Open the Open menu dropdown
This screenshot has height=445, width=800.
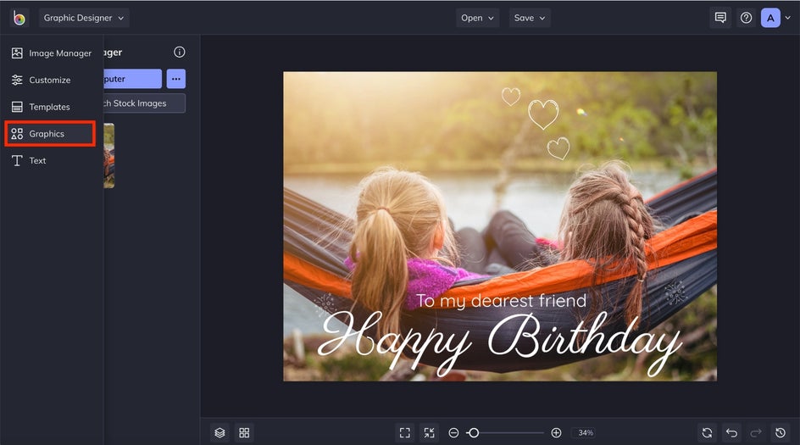[477, 18]
